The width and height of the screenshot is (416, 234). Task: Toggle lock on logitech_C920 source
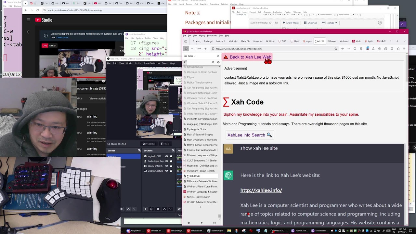171,156
